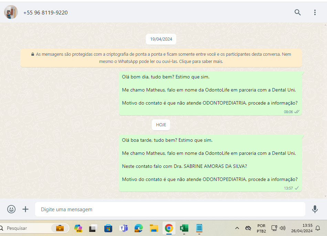Click double check marks on 08:06 message

[x=297, y=112]
